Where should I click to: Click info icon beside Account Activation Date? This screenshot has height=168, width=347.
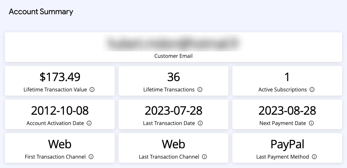(x=89, y=123)
